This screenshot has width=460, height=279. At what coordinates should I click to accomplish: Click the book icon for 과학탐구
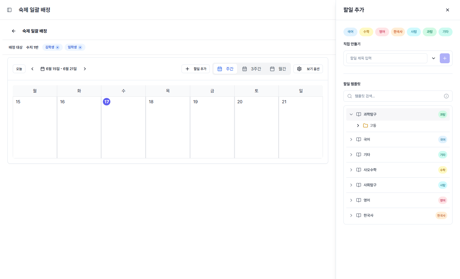click(359, 114)
